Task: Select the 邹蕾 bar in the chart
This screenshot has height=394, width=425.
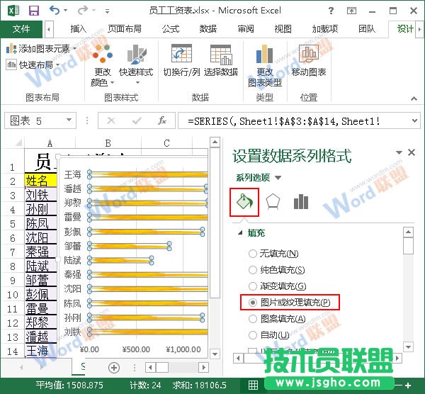Action: point(130,246)
